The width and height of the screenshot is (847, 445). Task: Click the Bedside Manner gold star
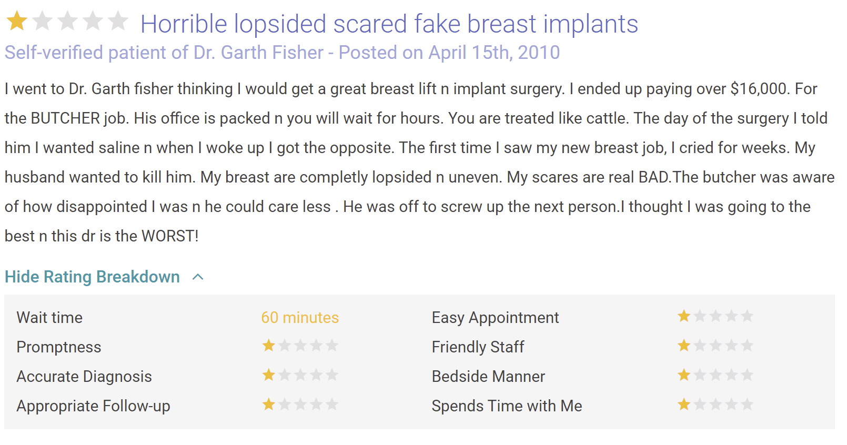pos(684,375)
